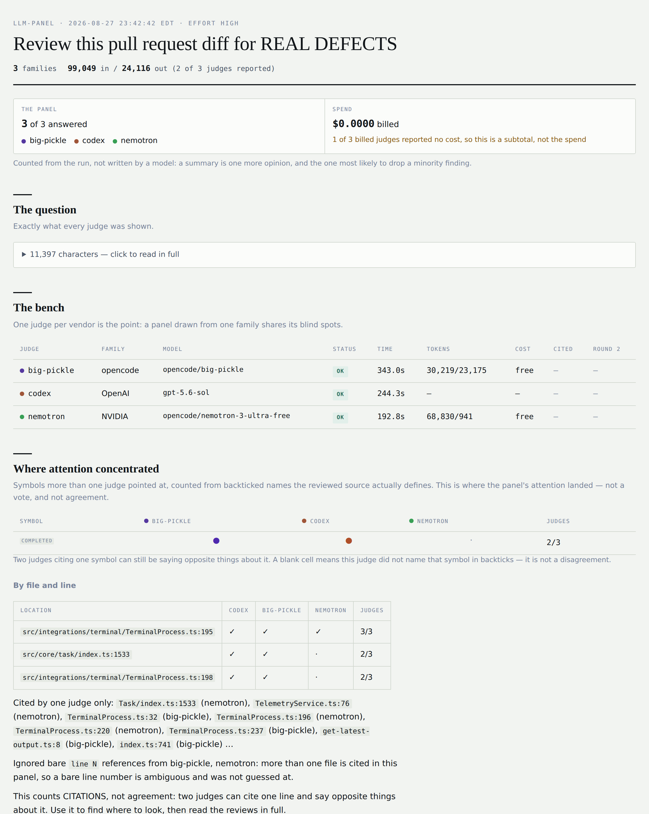Click the COMPLETED symbol tag
Viewport: 649px width, 814px height.
[37, 541]
